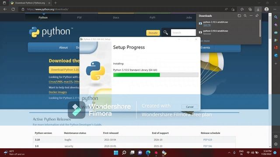280x157 pixels.
Task: Toggle the Downloads toolbar button
Action: (258, 9)
